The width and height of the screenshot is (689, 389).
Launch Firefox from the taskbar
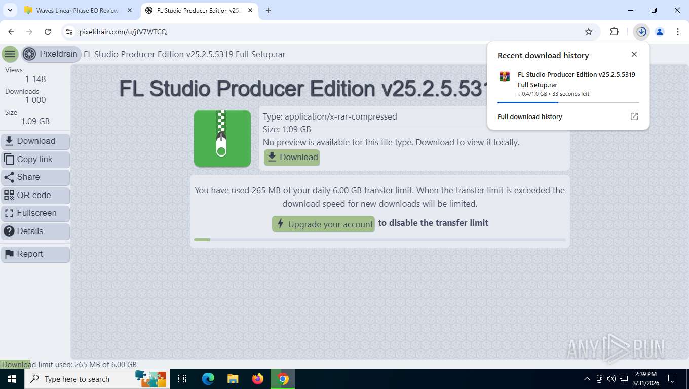tap(258, 379)
